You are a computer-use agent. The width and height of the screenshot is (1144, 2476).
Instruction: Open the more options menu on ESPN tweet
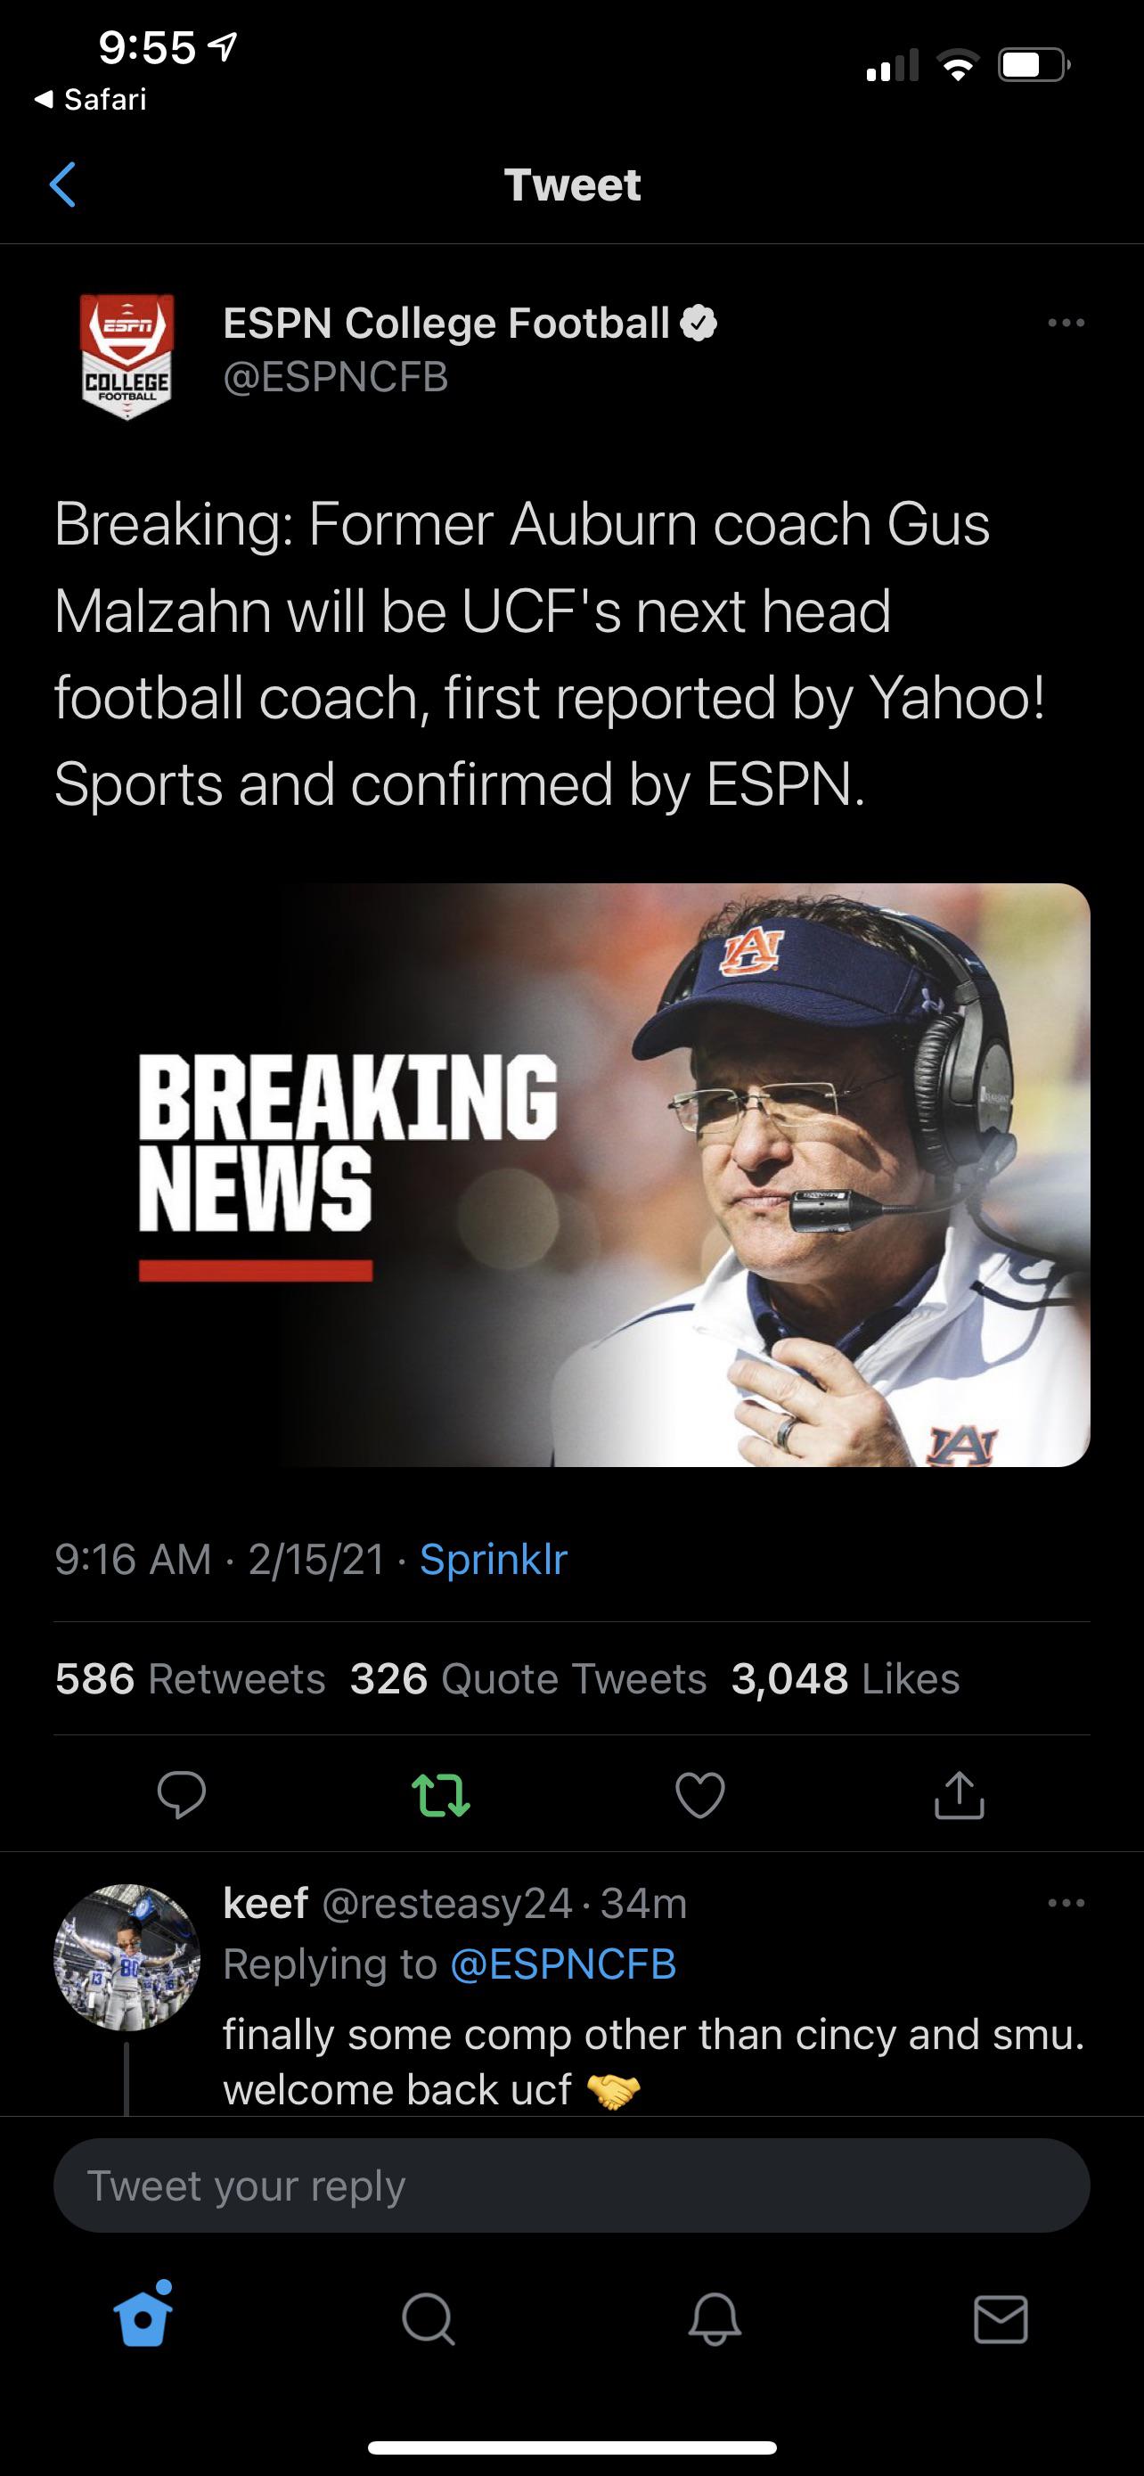click(1066, 323)
